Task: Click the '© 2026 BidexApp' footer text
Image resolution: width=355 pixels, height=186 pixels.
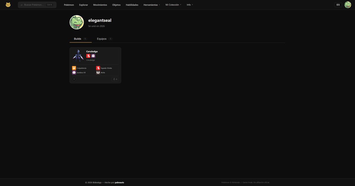Action: point(93,182)
